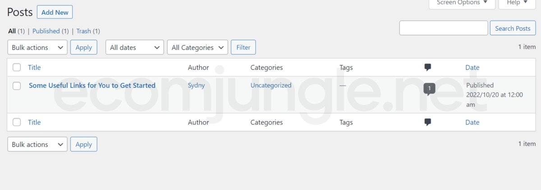Click the comment count bubble showing 1
This screenshot has width=541, height=190.
(429, 89)
